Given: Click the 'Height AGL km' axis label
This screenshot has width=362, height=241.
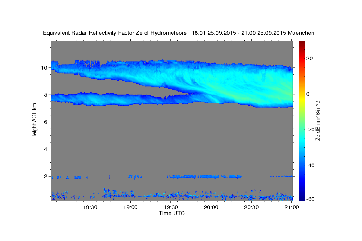Looking at the screenshot, I should pos(34,121).
